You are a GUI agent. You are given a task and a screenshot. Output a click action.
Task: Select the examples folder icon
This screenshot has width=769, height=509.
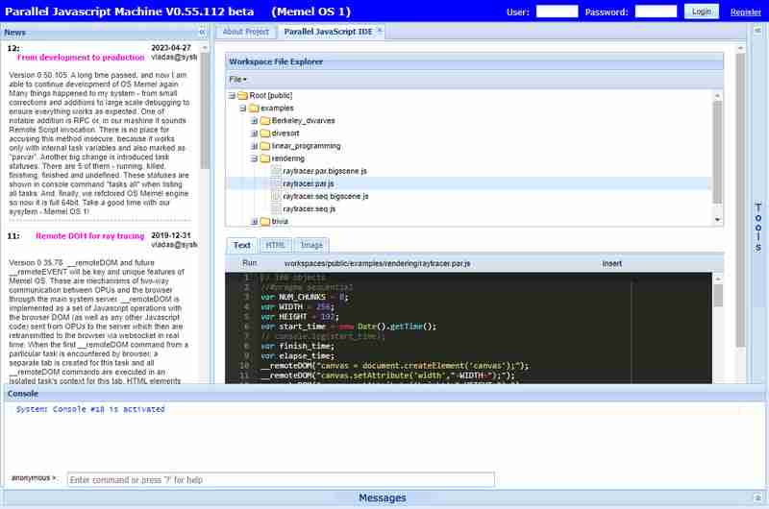[254, 109]
